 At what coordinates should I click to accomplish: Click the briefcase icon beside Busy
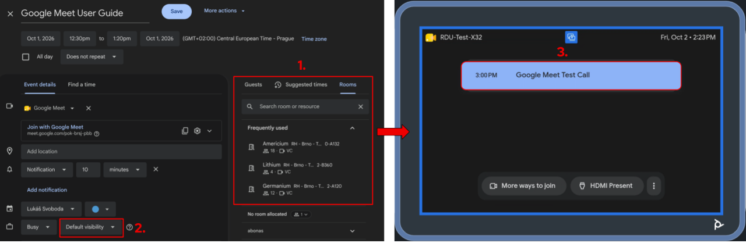tap(10, 226)
